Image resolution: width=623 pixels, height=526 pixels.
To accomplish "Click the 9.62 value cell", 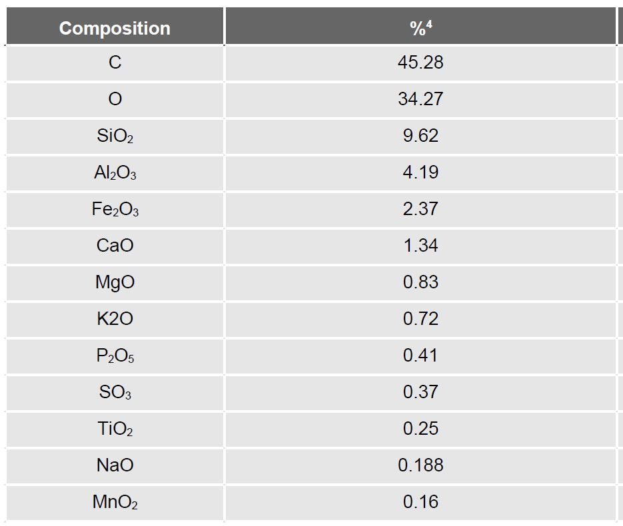I will coord(420,136).
